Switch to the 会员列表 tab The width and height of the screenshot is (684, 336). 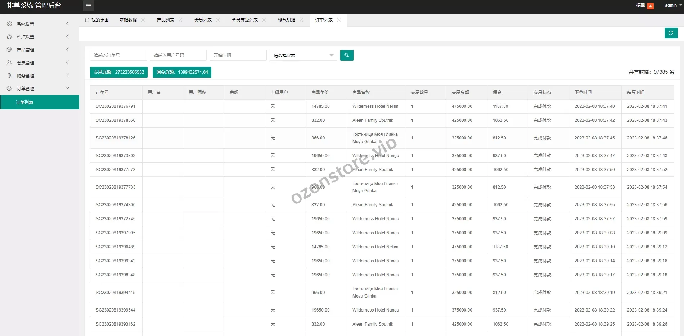[x=203, y=20]
